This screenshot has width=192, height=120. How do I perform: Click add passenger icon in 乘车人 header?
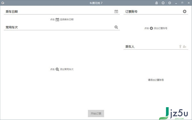point(185,46)
